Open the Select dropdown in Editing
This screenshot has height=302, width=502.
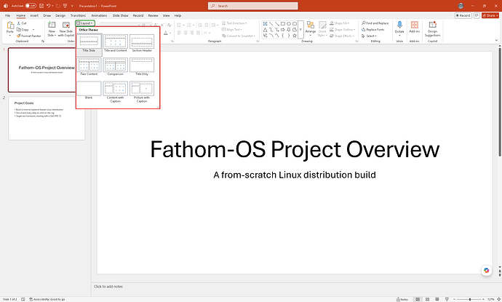click(x=369, y=36)
